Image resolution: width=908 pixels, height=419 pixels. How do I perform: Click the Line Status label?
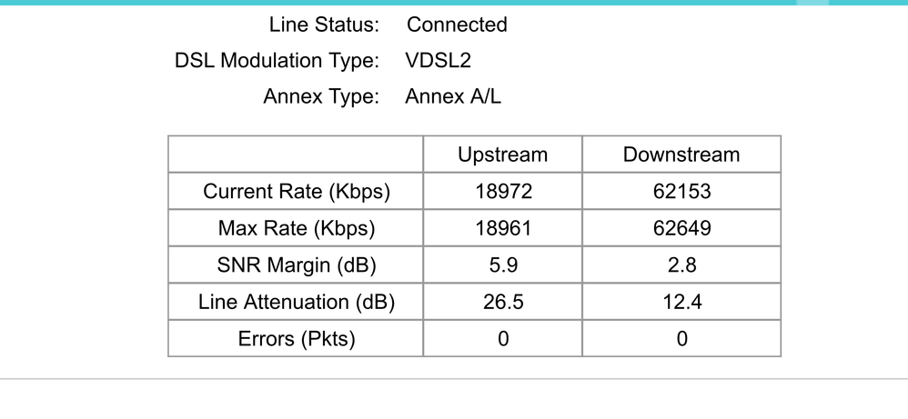click(x=324, y=25)
